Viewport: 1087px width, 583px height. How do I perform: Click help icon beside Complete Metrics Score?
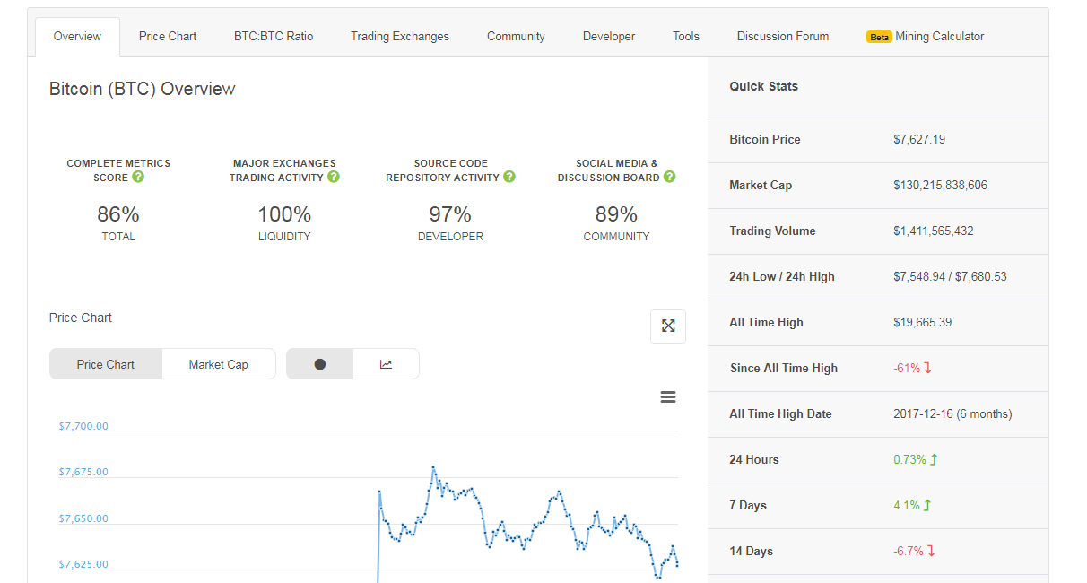tap(138, 177)
